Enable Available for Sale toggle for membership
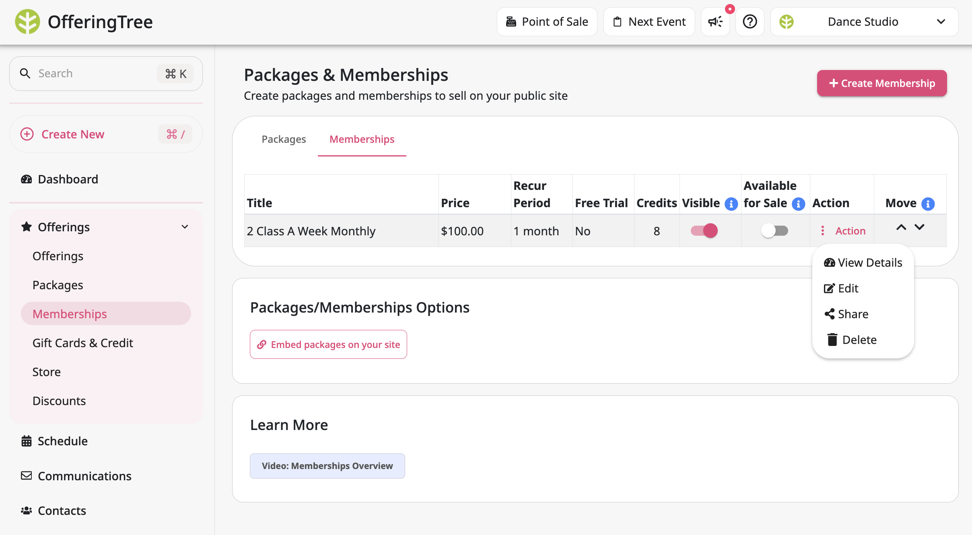This screenshot has width=972, height=535. pyautogui.click(x=774, y=230)
